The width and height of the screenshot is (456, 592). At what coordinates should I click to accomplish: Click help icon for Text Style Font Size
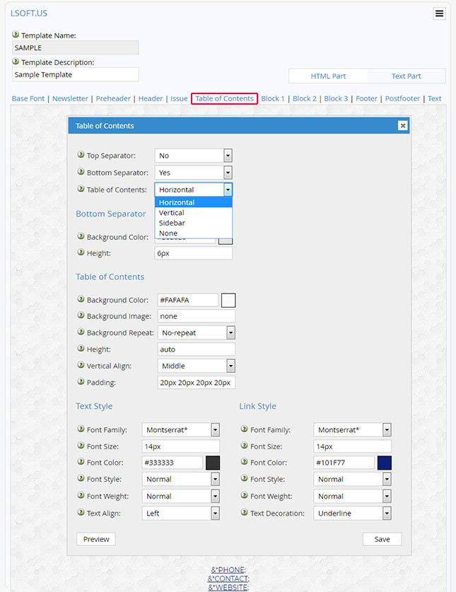pos(81,446)
